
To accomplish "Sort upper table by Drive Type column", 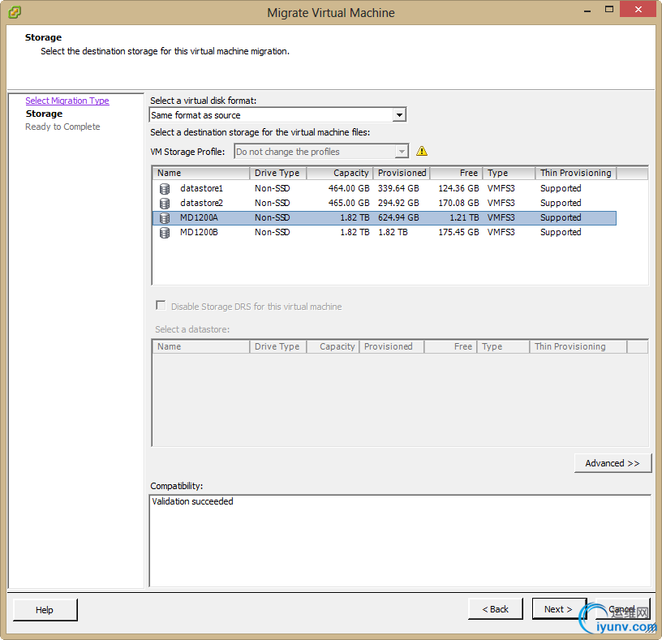I will [277, 173].
